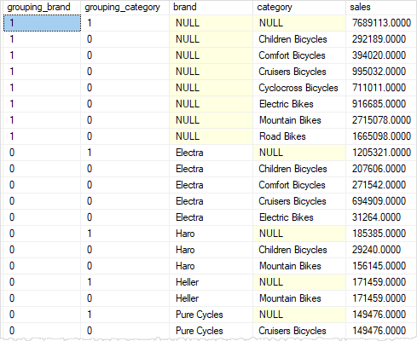417x341 pixels.
Task: Select Pure Cycles brand cell with NULL category
Action: click(x=211, y=315)
